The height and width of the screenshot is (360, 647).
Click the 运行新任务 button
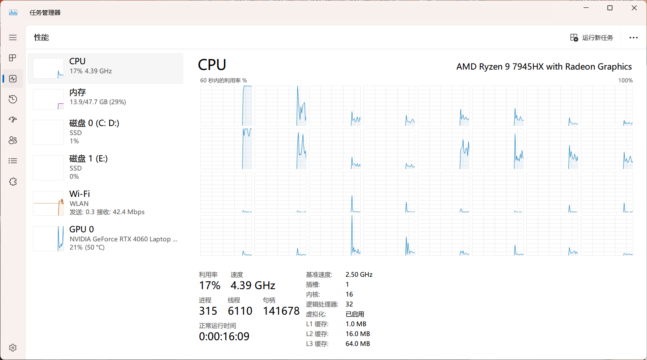591,37
